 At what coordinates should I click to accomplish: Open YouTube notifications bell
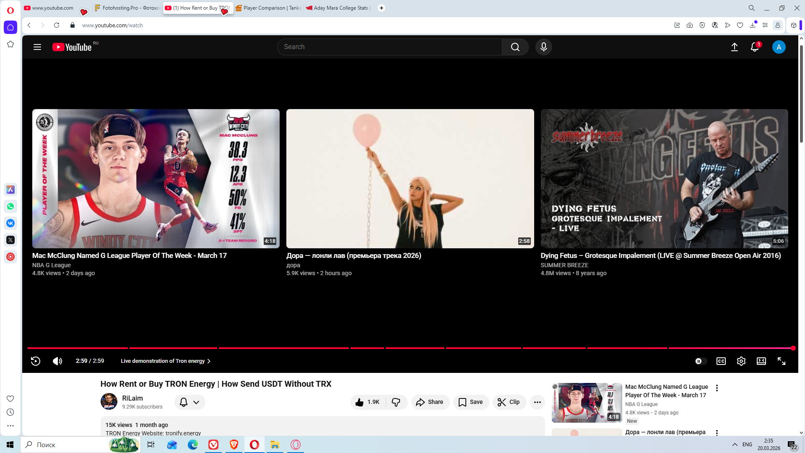(755, 47)
